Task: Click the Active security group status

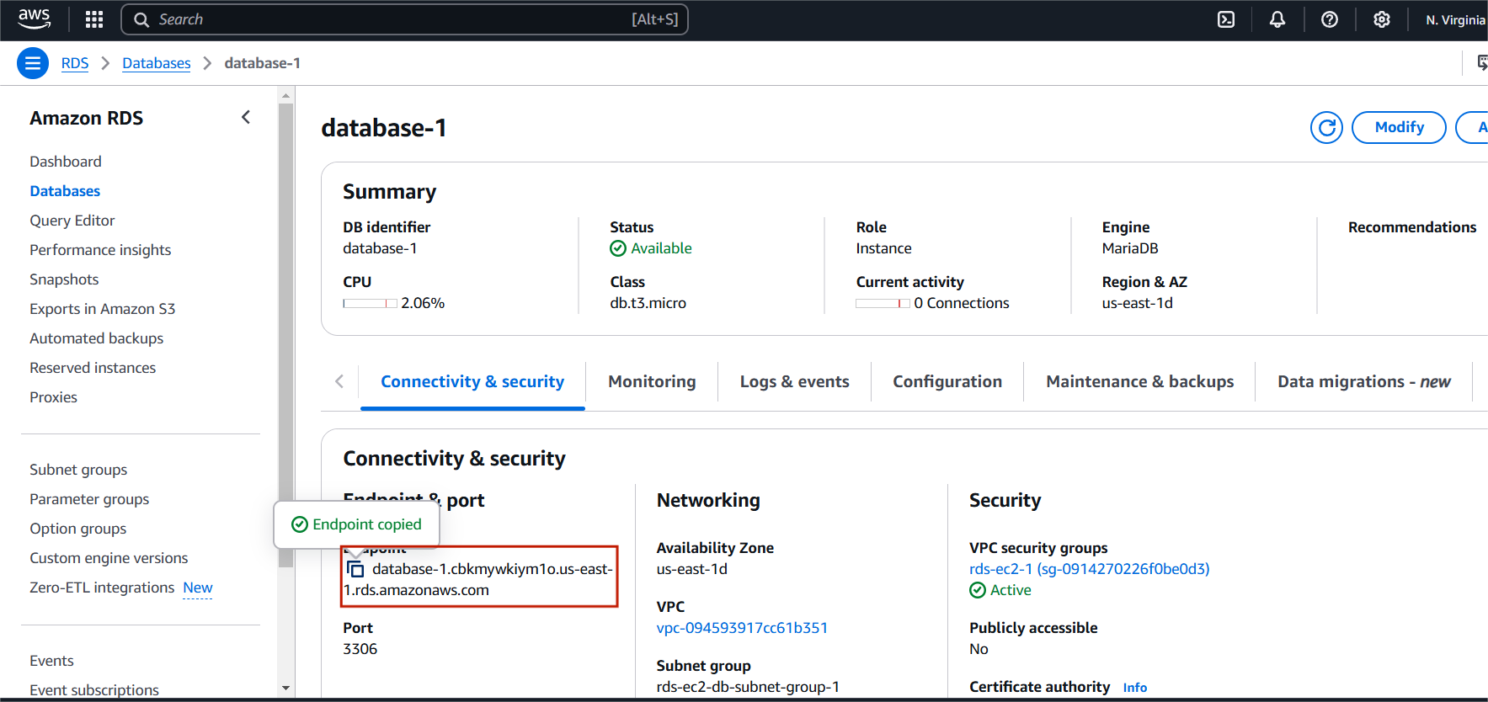Action: point(1000,589)
